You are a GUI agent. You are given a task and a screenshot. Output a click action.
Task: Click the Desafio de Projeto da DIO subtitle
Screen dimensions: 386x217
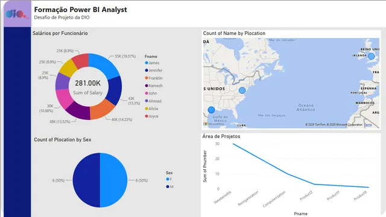pyautogui.click(x=62, y=17)
